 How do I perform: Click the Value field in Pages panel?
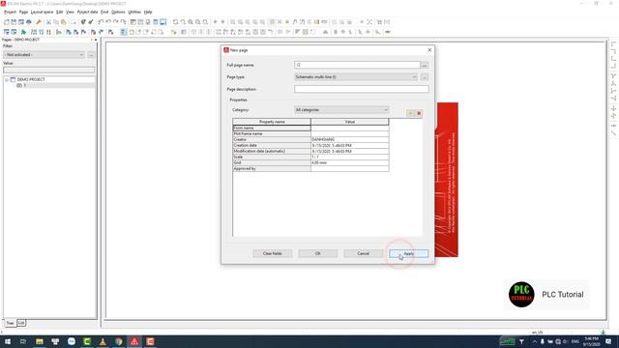[49, 71]
